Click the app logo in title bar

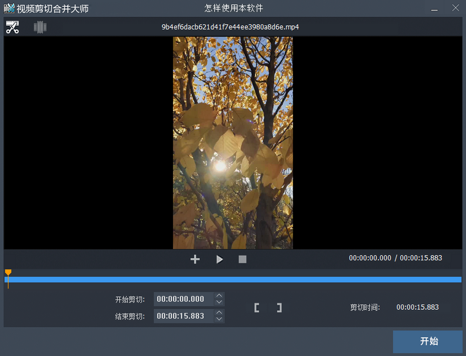tap(9, 8)
